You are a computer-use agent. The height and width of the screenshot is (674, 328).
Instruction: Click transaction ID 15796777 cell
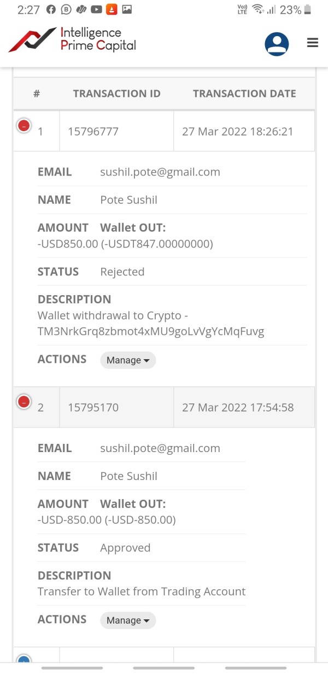point(93,131)
